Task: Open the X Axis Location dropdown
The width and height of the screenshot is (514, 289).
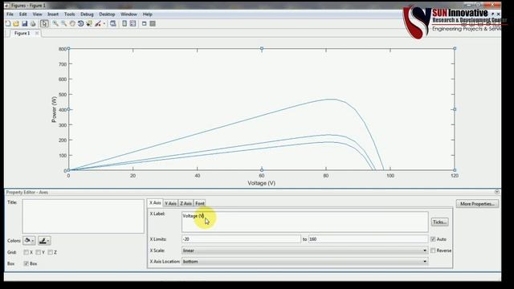Action: [305, 262]
